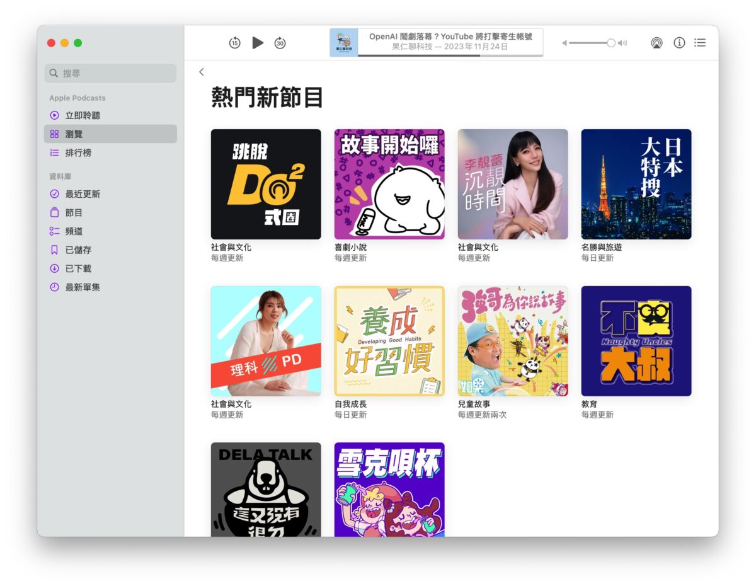Open 頻道 in the library
This screenshot has height=586, width=756.
coord(110,231)
